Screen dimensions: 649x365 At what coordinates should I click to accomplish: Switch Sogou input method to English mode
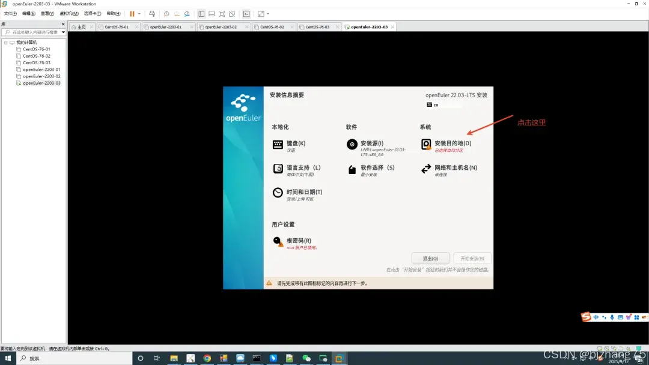click(x=596, y=317)
